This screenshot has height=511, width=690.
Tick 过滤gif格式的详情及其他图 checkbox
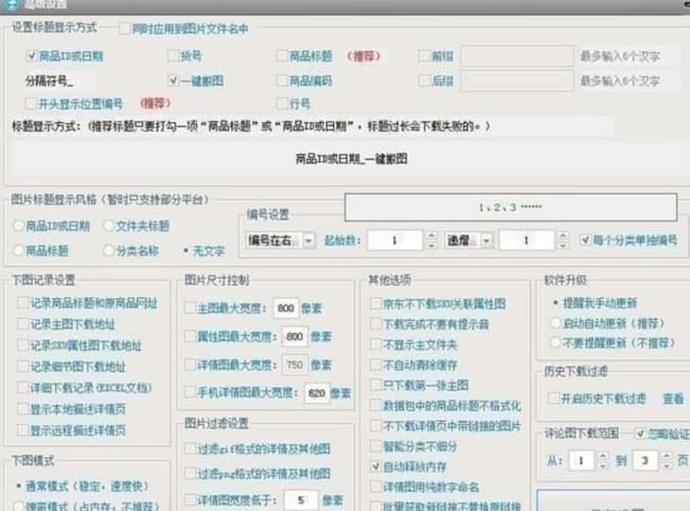(190, 449)
